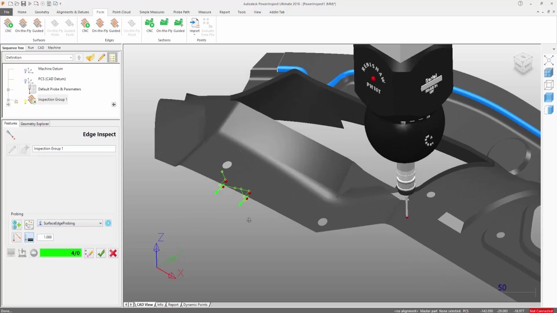This screenshot has width=557, height=313.
Task: Open the Point-Cloud ribbon tab
Action: pyautogui.click(x=121, y=12)
